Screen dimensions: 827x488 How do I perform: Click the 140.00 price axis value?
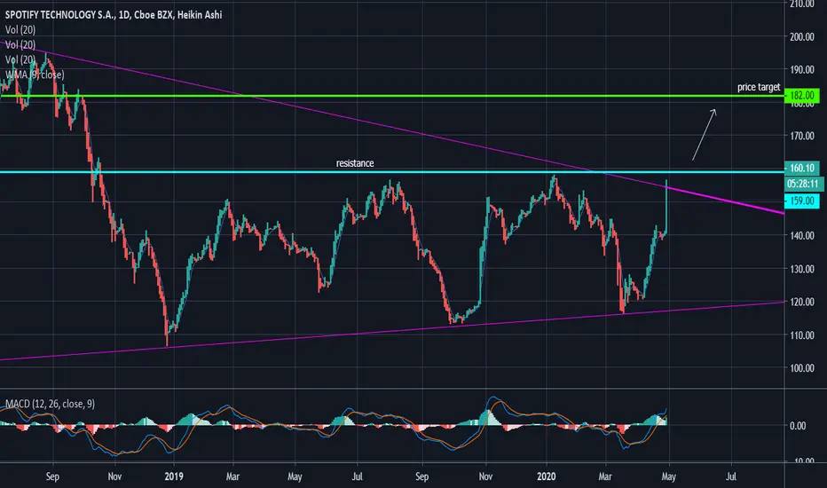tap(801, 236)
